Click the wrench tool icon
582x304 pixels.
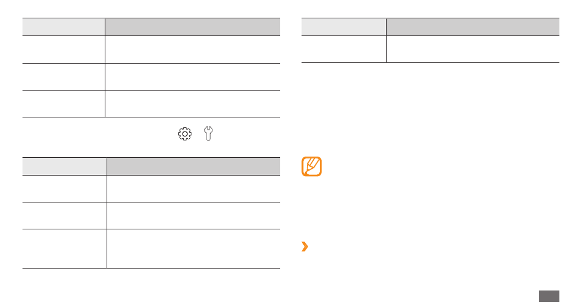tap(208, 133)
